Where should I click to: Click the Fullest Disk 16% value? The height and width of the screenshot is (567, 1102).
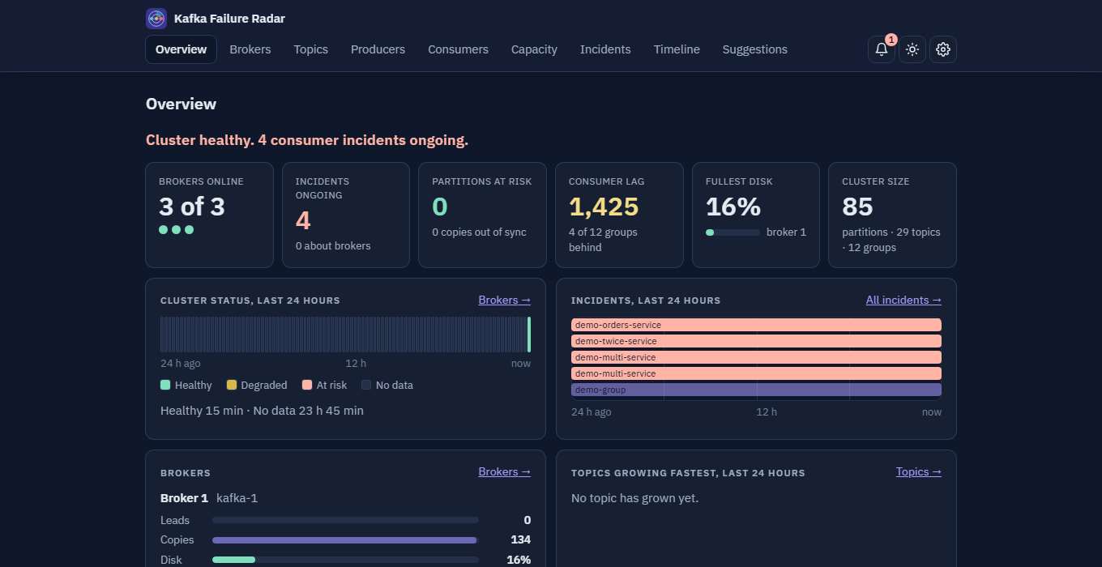pyautogui.click(x=733, y=207)
